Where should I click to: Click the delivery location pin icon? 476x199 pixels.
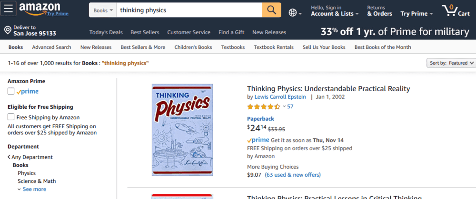pos(8,31)
